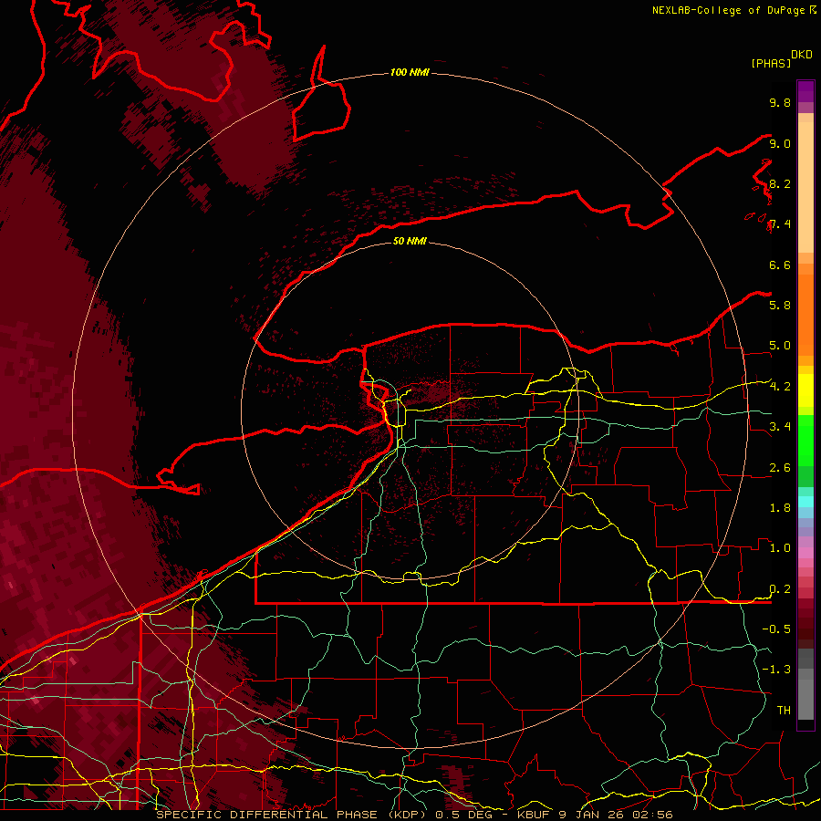Click the 0.2 colorbar scale value
The height and width of the screenshot is (821, 821).
[x=780, y=589]
